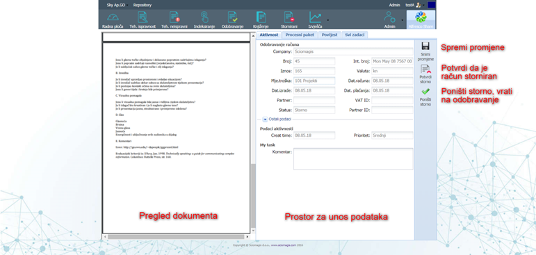Click into the Komentar text area

tap(353, 158)
